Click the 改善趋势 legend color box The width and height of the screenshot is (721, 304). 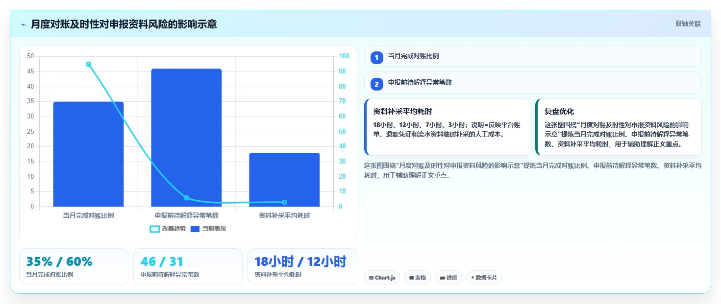(x=155, y=229)
